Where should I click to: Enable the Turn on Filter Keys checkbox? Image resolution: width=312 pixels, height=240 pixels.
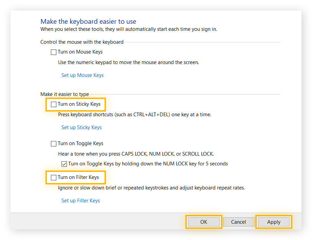(x=53, y=177)
